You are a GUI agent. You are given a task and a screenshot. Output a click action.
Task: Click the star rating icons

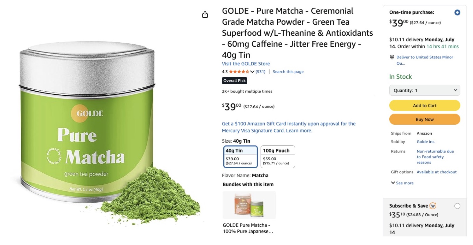239,72
